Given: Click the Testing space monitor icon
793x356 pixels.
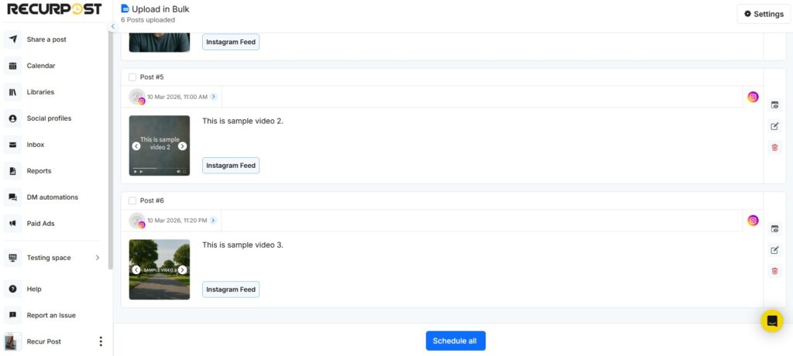Looking at the screenshot, I should [12, 258].
